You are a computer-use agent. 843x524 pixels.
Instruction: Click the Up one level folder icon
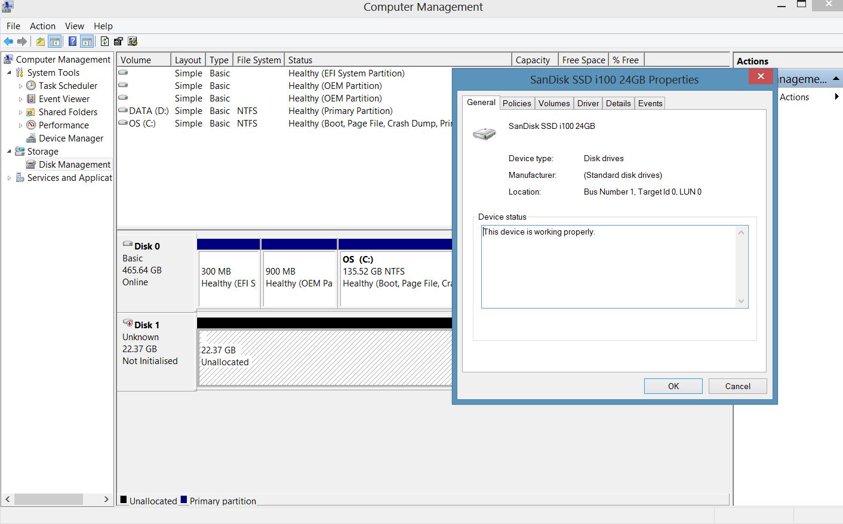pos(40,41)
